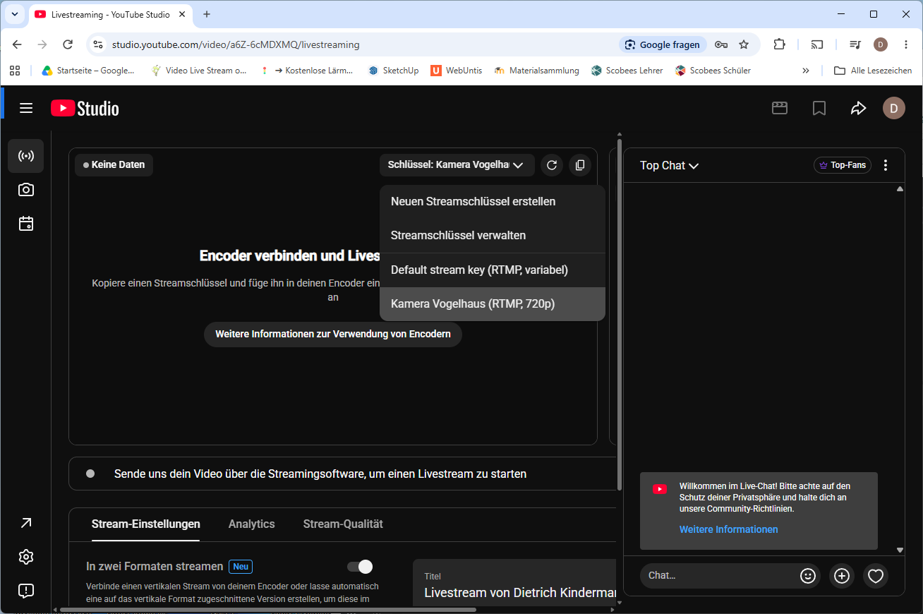Open chat three-dot options menu
923x614 pixels.
(886, 165)
